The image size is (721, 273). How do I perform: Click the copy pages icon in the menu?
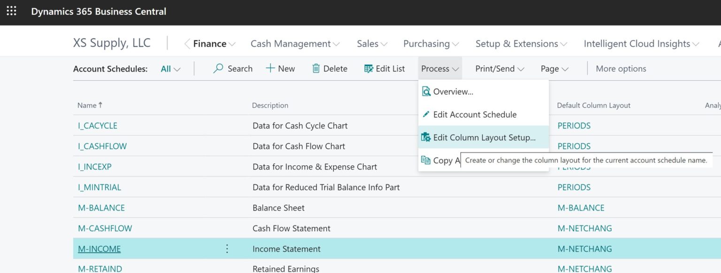[426, 160]
